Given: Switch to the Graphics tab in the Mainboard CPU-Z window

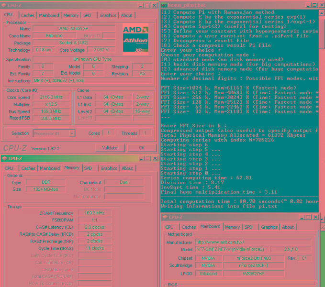Looking at the screenshot, I should click(269, 227).
